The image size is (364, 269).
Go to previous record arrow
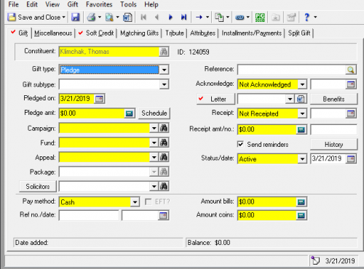pos(157,17)
